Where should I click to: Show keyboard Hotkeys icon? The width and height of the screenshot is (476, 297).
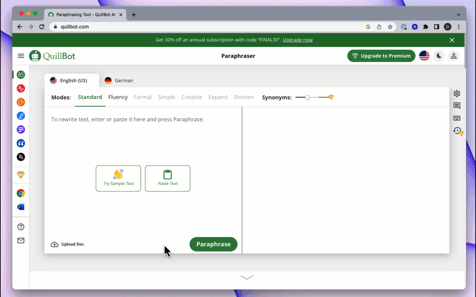(x=457, y=118)
